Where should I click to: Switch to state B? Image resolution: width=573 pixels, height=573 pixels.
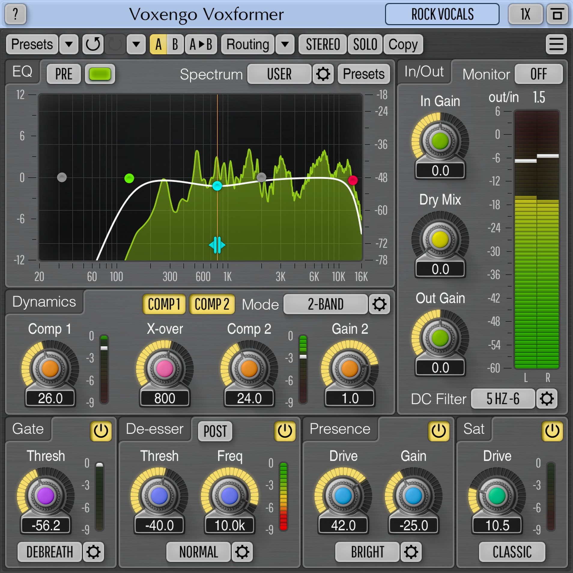click(175, 44)
